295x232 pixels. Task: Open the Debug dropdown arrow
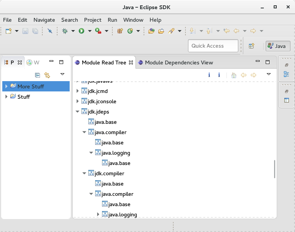click(73, 31)
